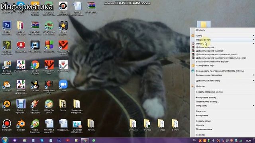Launch Google Chrome from the desktop

[x=35, y=67]
